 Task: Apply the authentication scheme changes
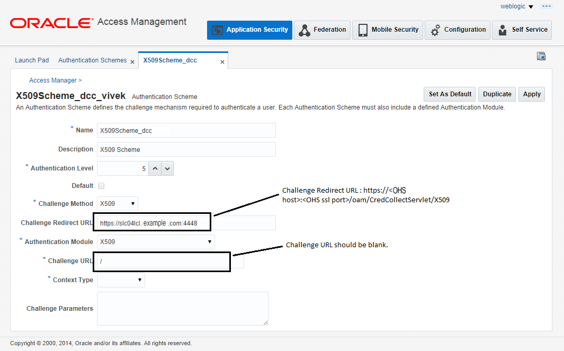(x=532, y=94)
